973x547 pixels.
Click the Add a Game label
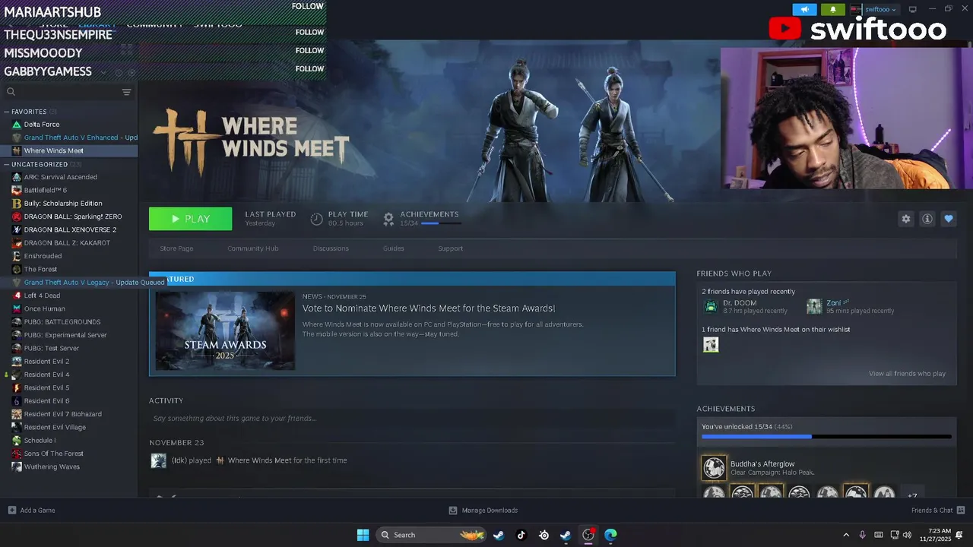tap(37, 511)
